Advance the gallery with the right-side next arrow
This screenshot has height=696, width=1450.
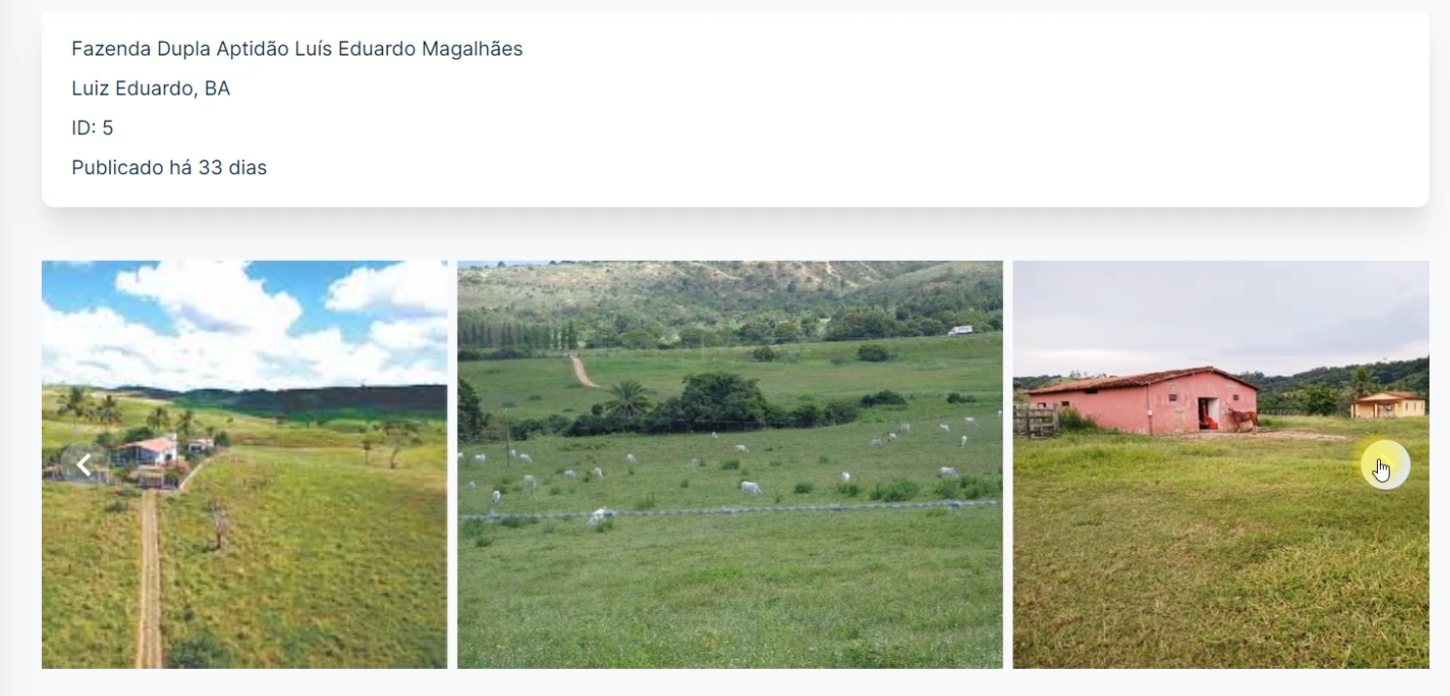[1385, 465]
